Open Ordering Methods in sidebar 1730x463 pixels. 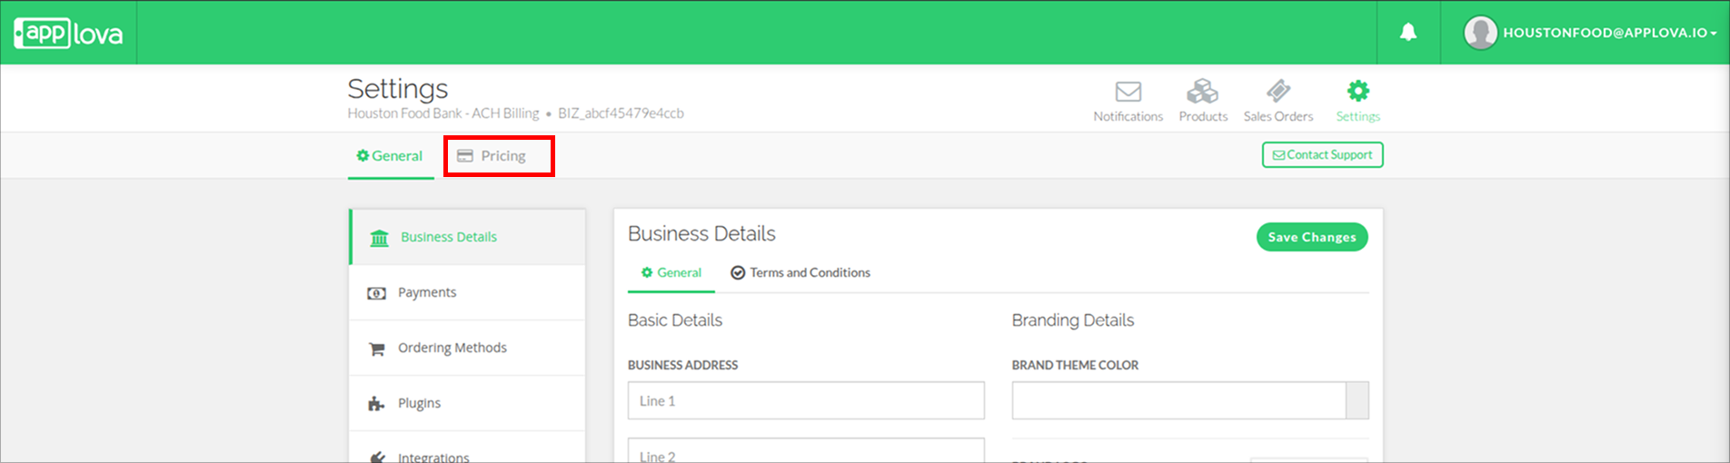coord(452,348)
